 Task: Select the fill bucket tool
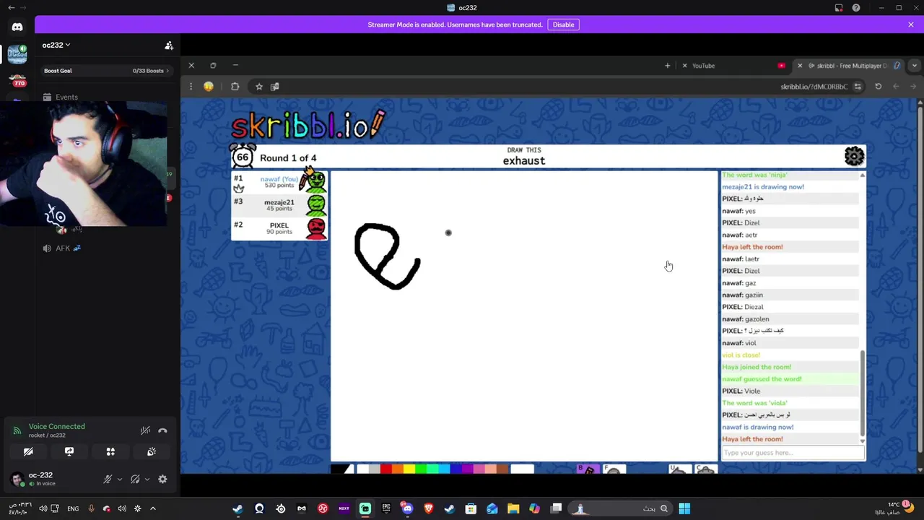pyautogui.click(x=614, y=469)
